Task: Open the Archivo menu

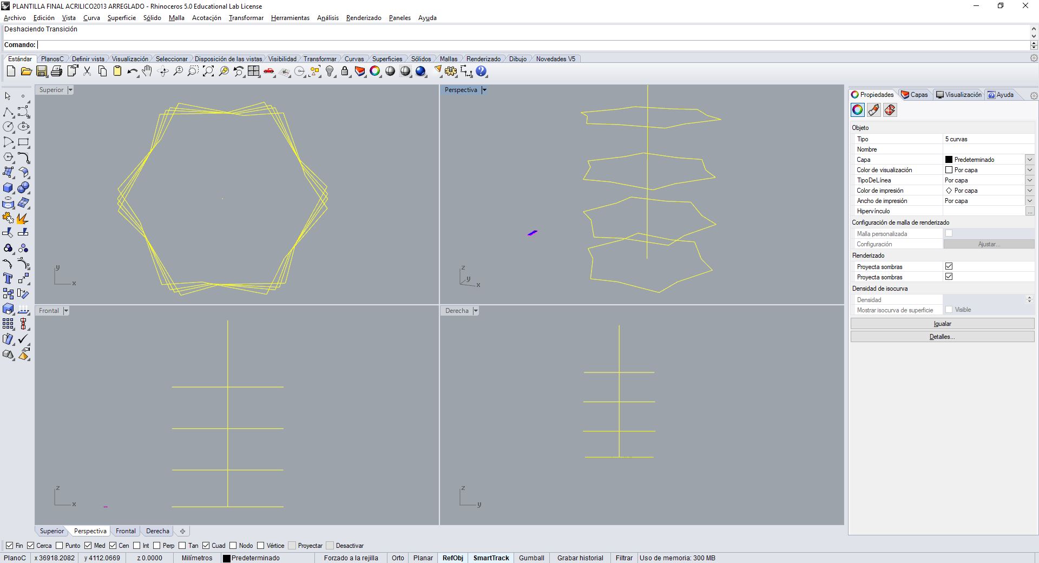Action: click(15, 18)
